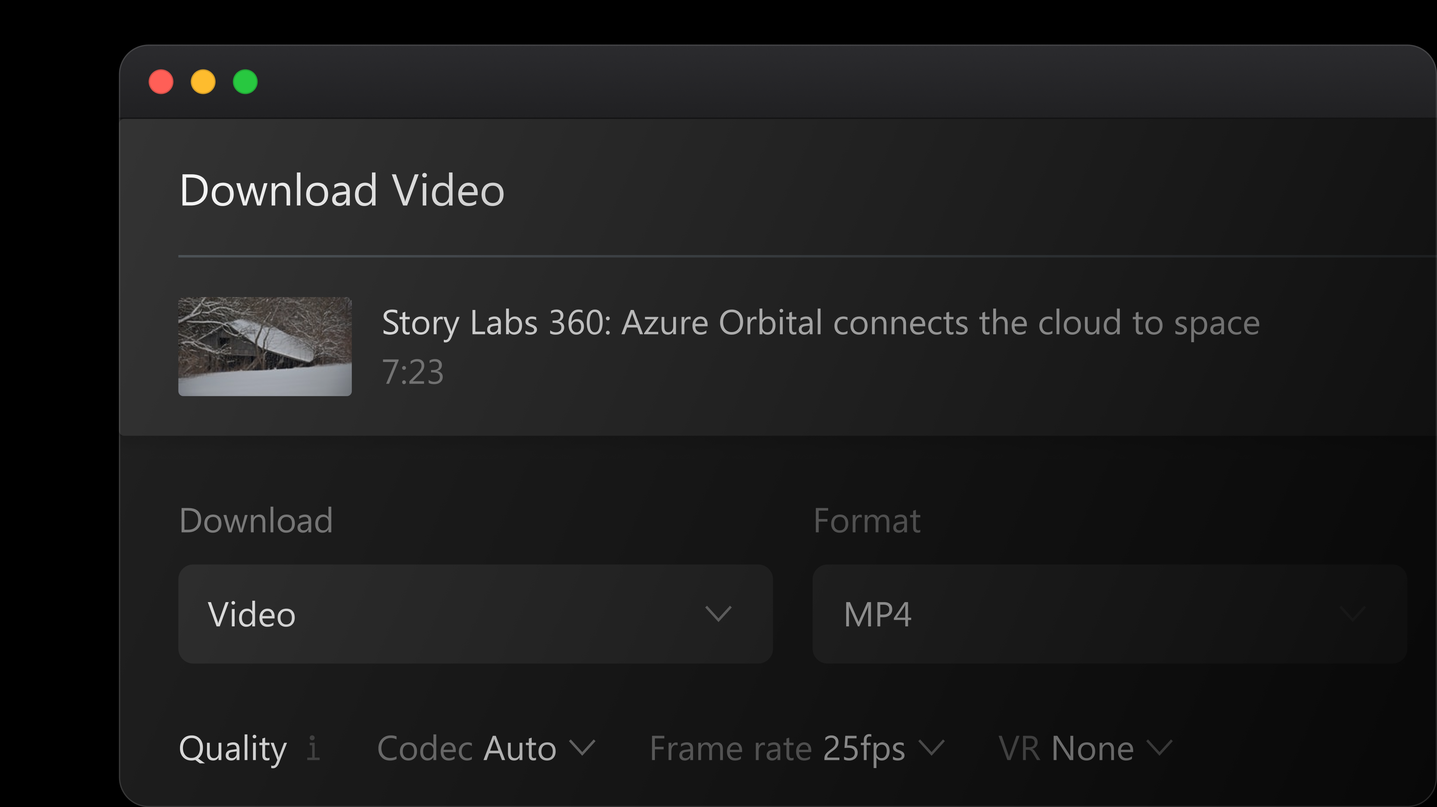1437x807 pixels.
Task: Click the Download Video heading
Action: pos(342,190)
